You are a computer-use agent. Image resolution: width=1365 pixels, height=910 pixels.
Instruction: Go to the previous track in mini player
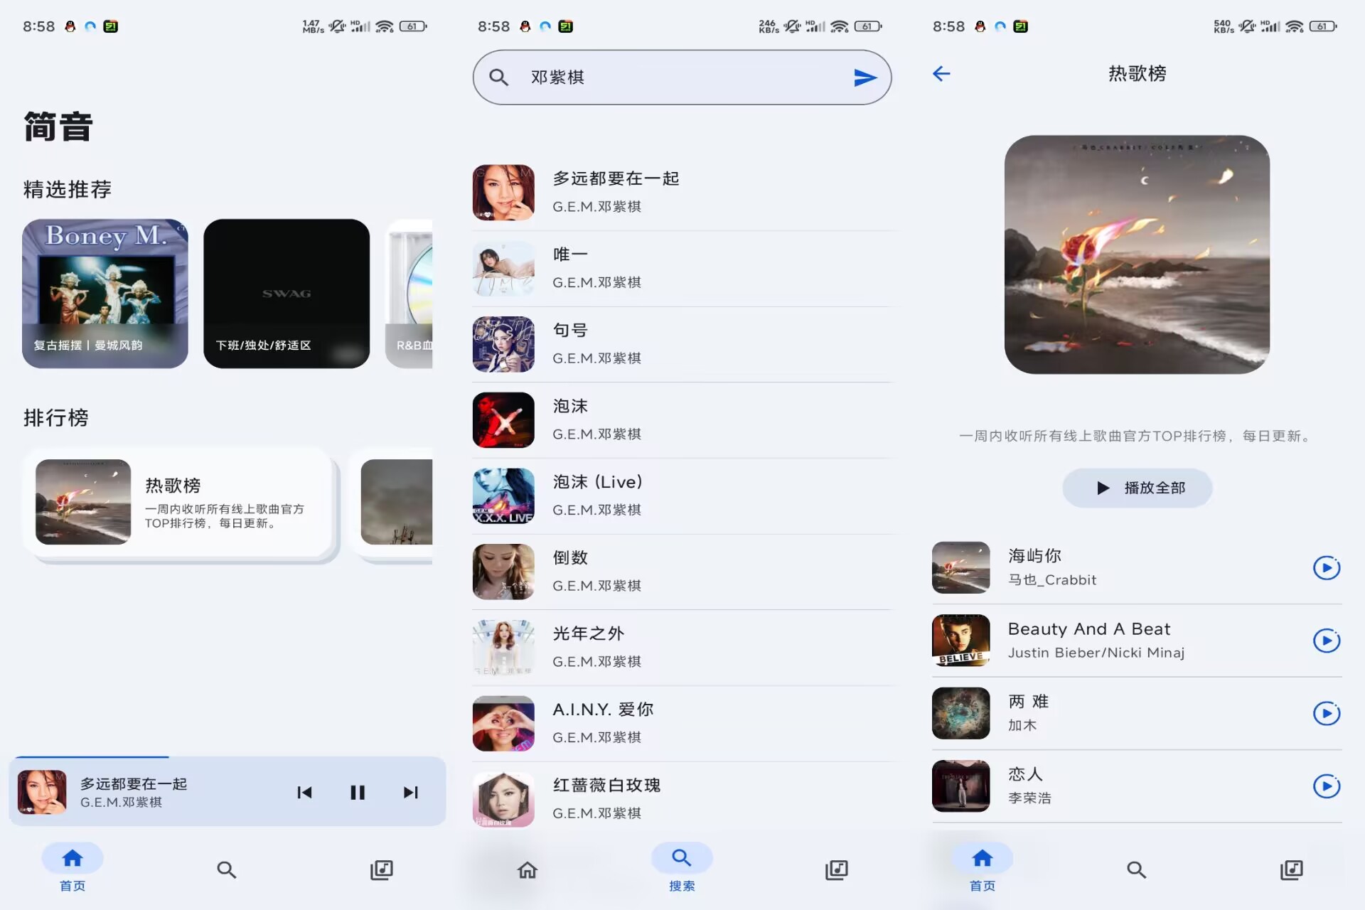305,792
